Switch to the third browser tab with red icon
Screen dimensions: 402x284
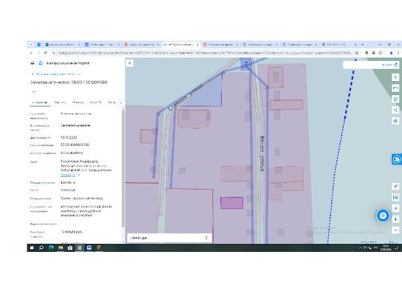[141, 45]
